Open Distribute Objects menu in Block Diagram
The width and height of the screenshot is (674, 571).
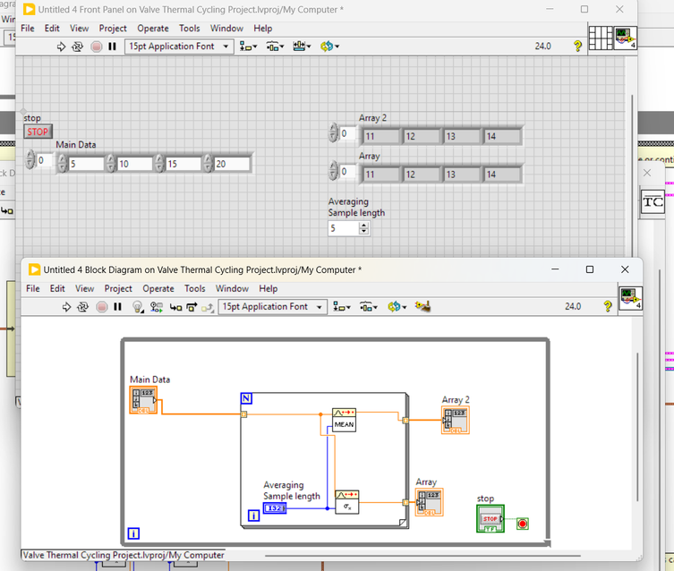click(x=369, y=307)
